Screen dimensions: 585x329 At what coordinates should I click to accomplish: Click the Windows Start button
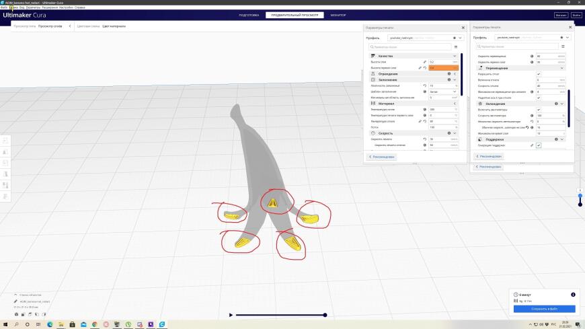tap(5, 324)
